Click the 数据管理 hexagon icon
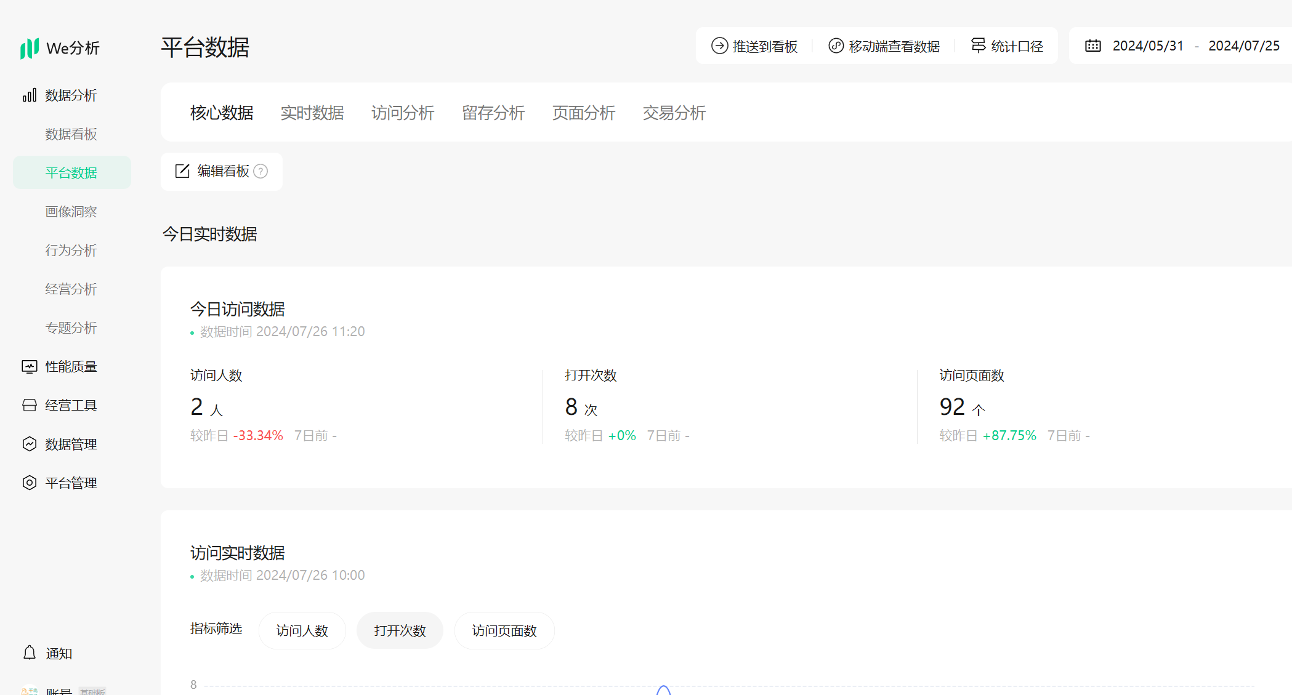Viewport: 1292px width, 695px height. (x=29, y=444)
